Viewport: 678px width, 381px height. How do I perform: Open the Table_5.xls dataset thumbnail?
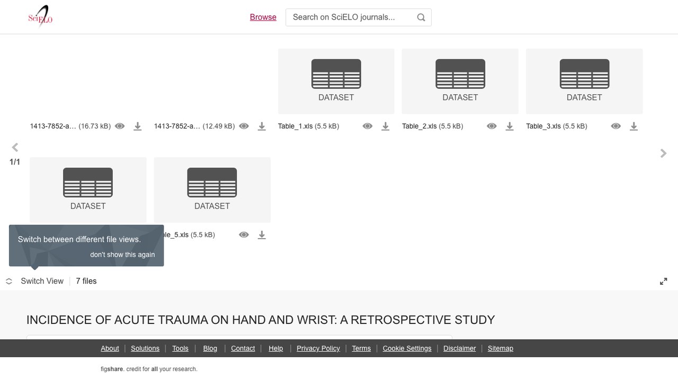[212, 189]
